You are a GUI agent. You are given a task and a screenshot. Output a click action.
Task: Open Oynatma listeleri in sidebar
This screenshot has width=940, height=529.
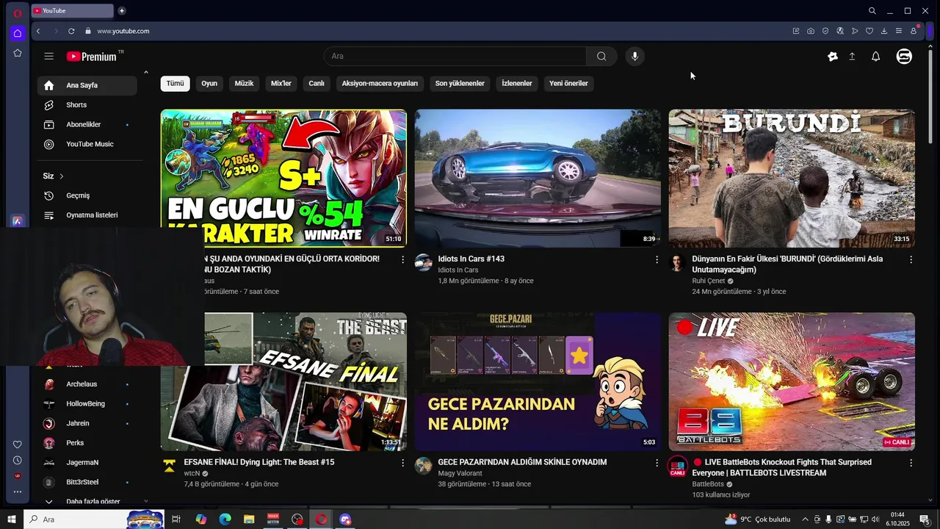coord(87,215)
